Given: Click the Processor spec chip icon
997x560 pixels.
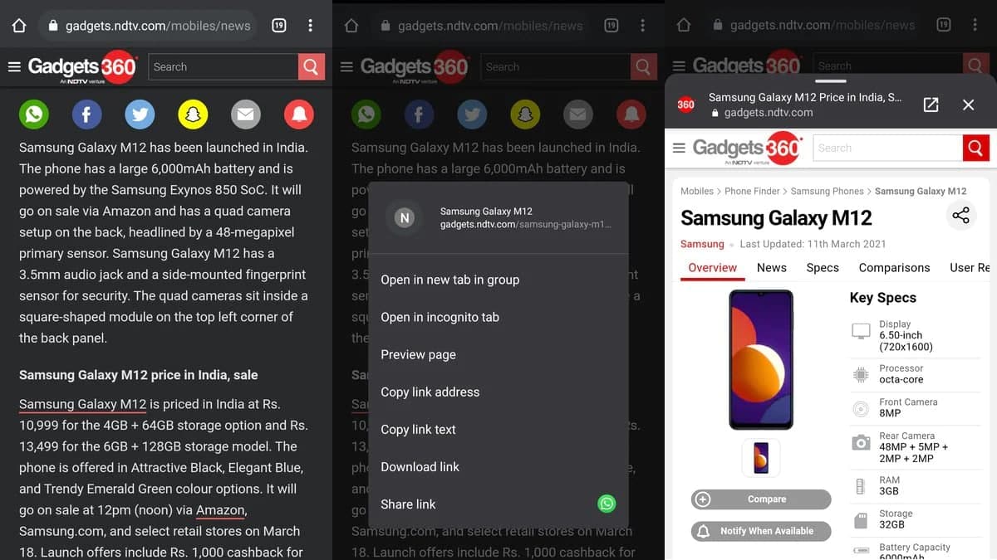Looking at the screenshot, I should pos(861,375).
